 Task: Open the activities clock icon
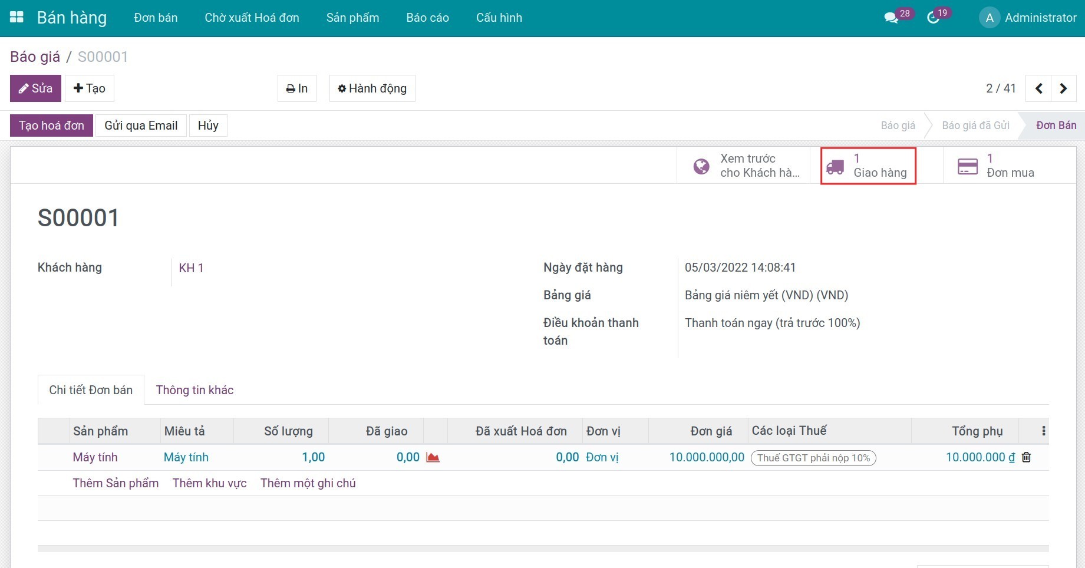[x=933, y=18]
